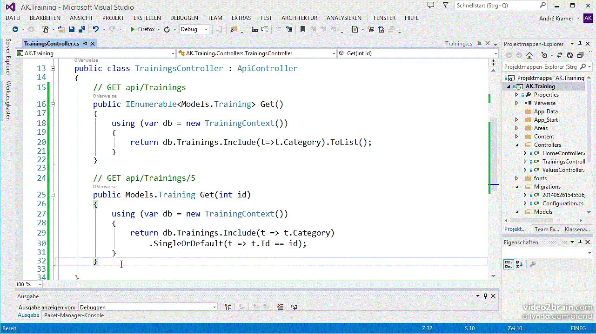
Task: Uncomment the selected lines icon
Action: pyautogui.click(x=289, y=29)
